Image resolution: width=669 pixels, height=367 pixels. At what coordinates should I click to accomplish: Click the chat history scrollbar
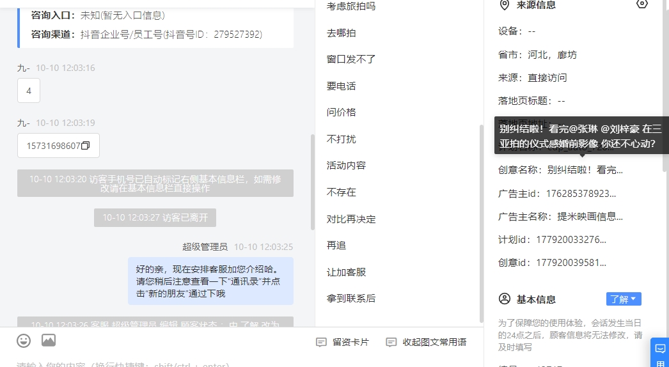pyautogui.click(x=313, y=182)
